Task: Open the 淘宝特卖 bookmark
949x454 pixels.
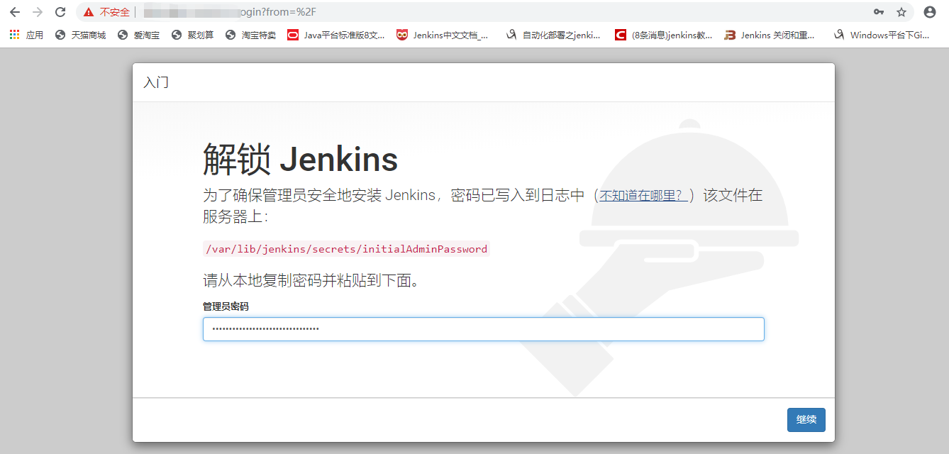Action: 250,35
